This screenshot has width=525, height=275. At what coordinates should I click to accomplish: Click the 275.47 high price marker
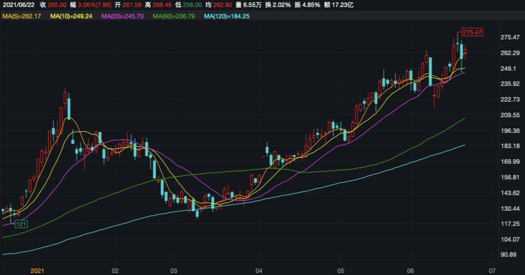(472, 32)
